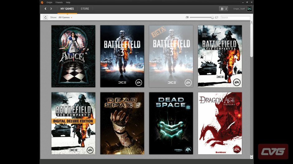
Task: Click the Origin_Staff username
Action: point(239,9)
